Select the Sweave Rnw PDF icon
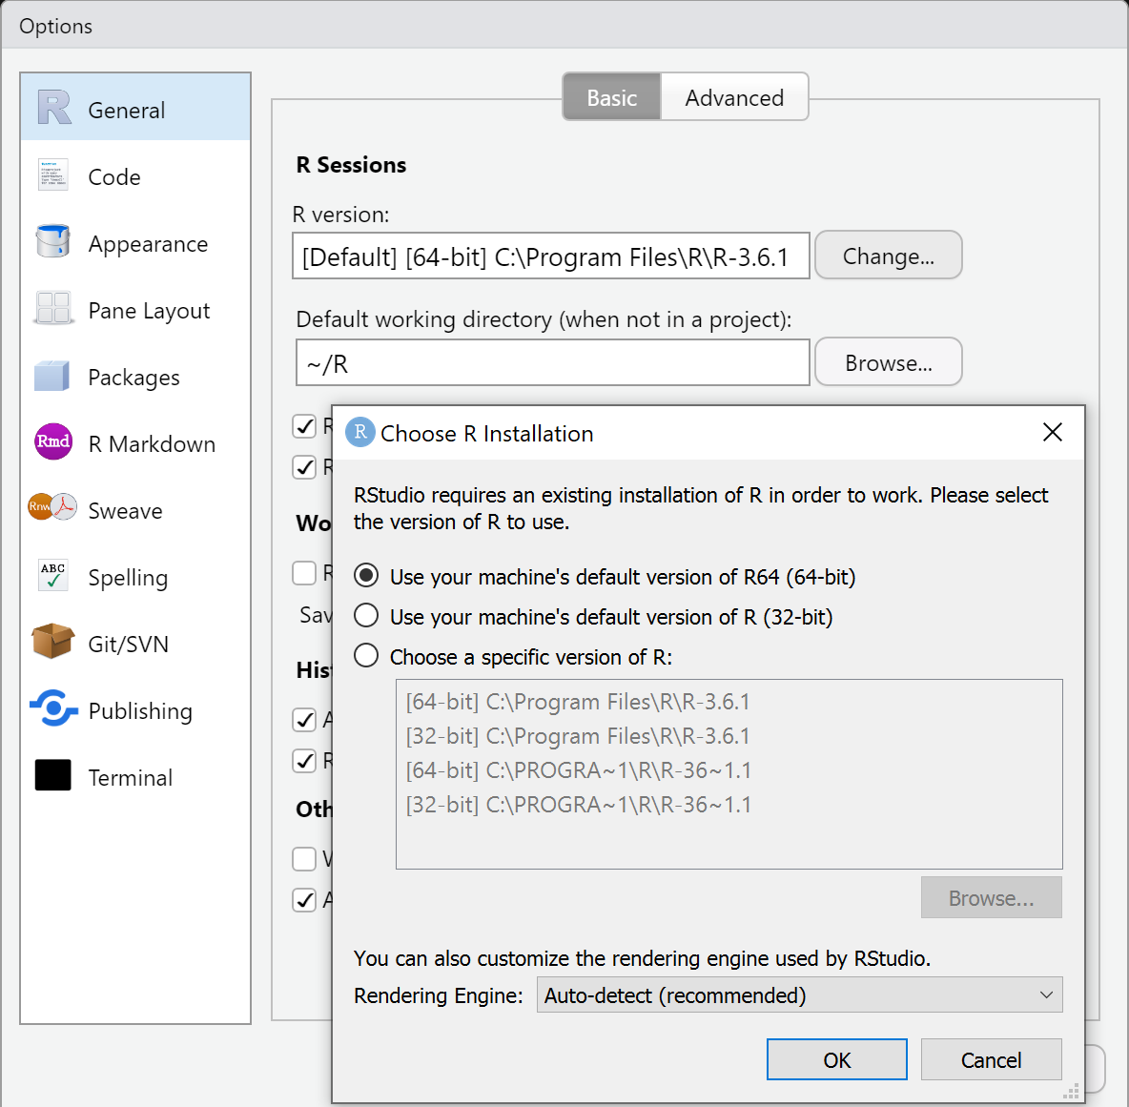Screen dimensions: 1129x1107 click(x=51, y=506)
